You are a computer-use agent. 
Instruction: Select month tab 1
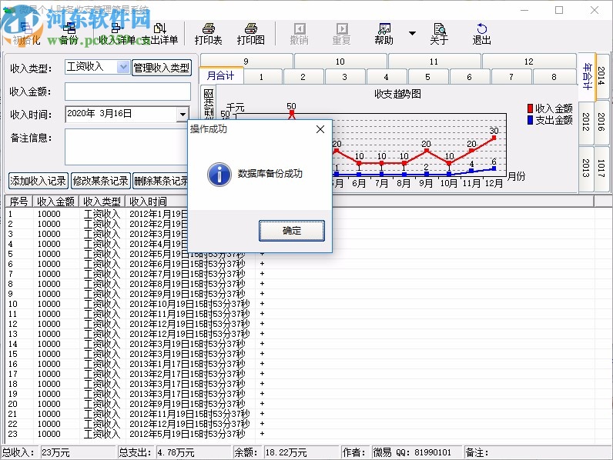(x=262, y=76)
